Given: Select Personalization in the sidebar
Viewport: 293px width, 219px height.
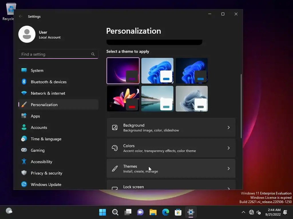Looking at the screenshot, I should [x=58, y=105].
